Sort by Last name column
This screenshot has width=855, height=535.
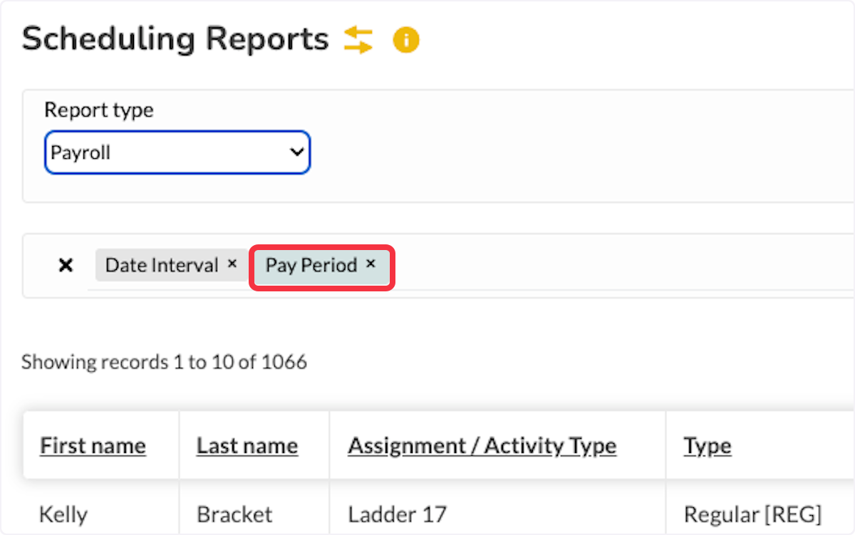[x=247, y=447]
